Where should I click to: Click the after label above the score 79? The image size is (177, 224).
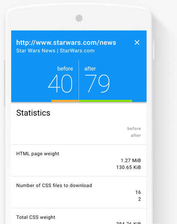90,69
